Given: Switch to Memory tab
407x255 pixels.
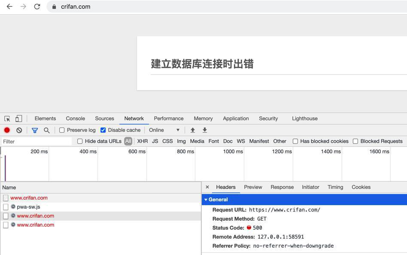Looking at the screenshot, I should [203, 118].
